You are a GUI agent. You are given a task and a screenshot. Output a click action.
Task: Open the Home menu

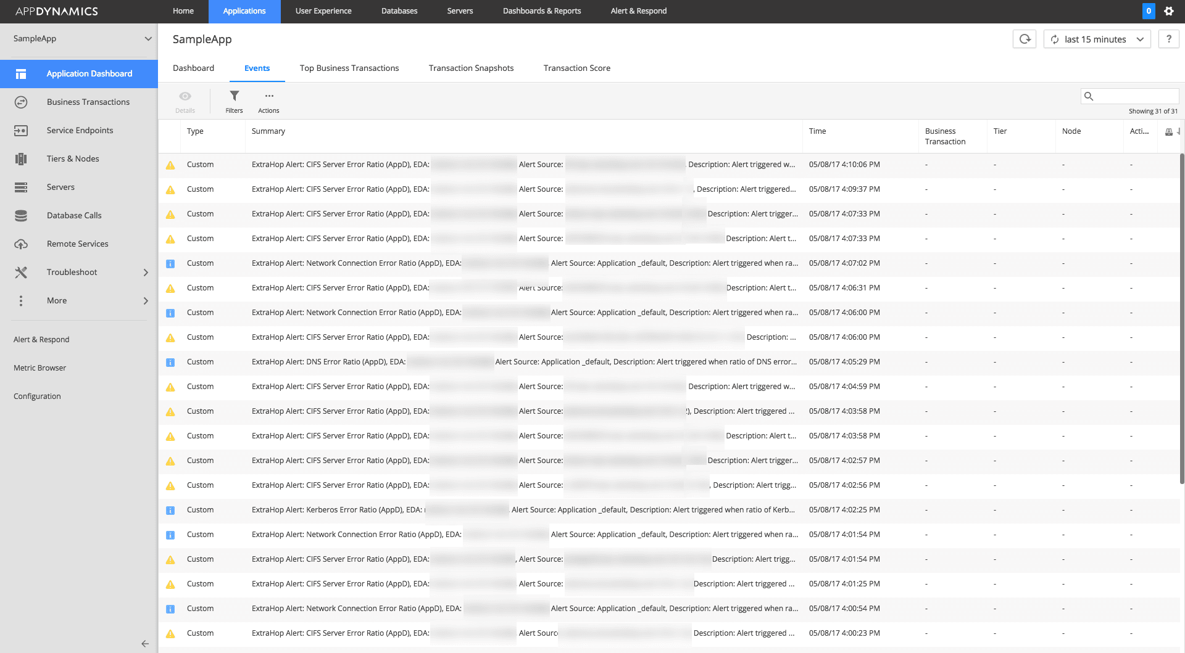coord(183,11)
